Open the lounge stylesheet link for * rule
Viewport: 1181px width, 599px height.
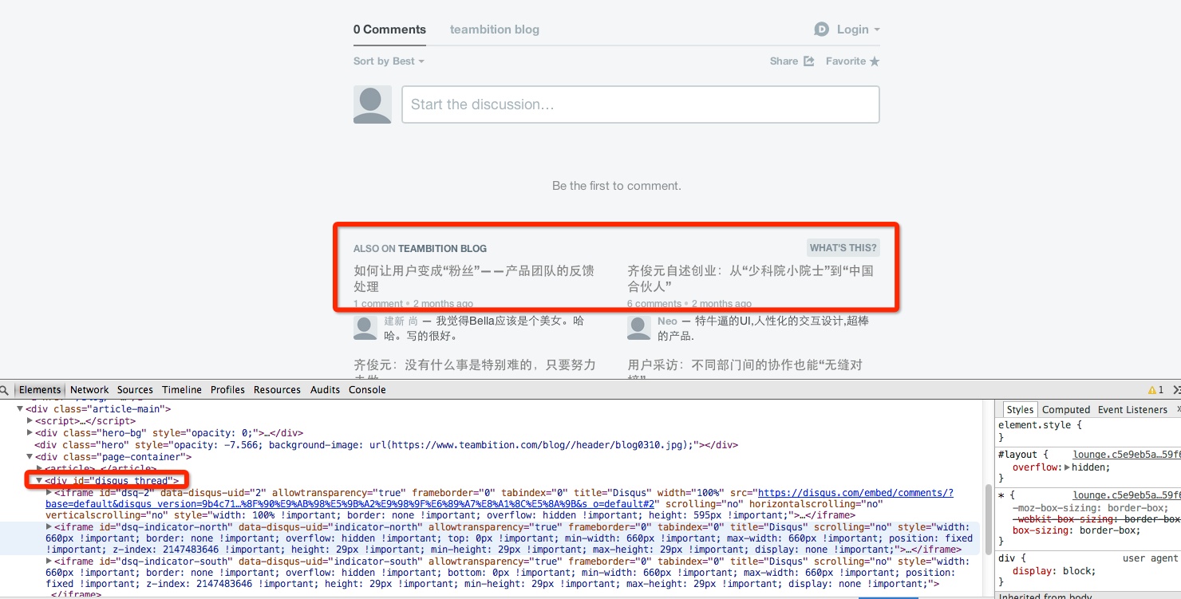click(1126, 495)
